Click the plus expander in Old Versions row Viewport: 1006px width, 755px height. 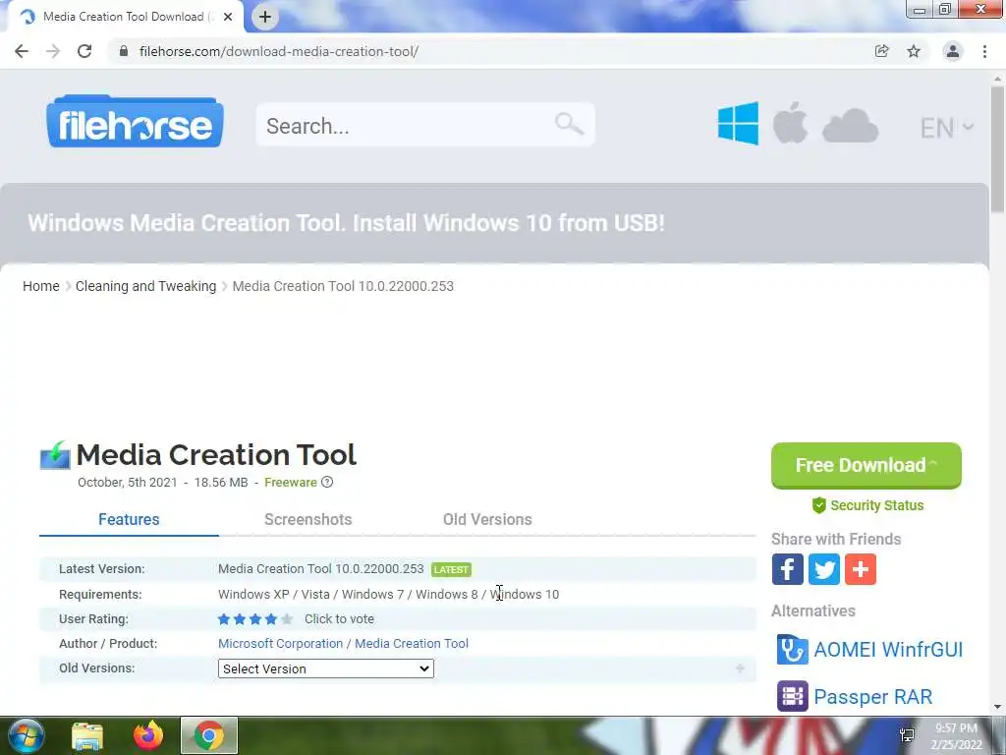click(740, 668)
